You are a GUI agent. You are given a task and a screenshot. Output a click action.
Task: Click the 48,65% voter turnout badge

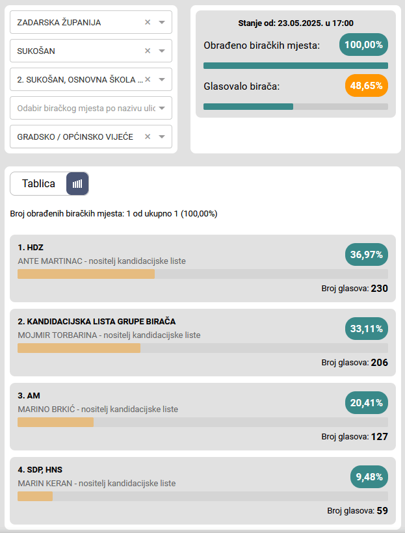366,86
